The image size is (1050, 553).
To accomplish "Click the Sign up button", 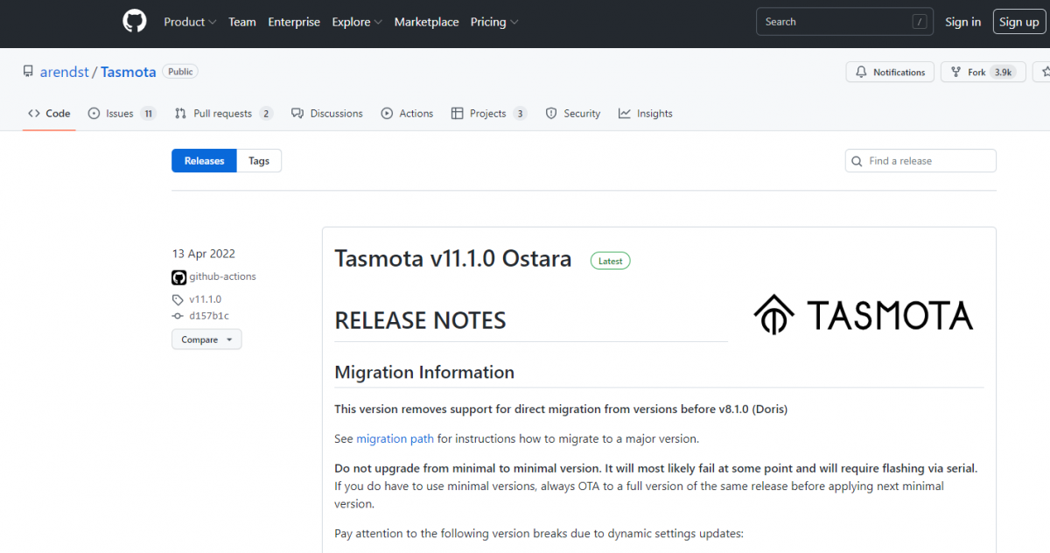I will [1019, 22].
